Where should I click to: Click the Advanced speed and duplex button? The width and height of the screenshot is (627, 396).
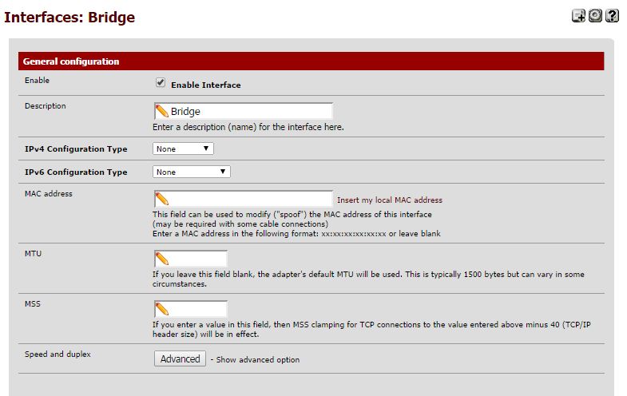coord(180,358)
